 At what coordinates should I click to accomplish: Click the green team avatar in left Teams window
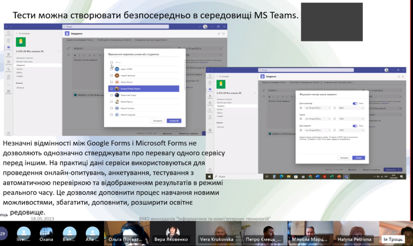[21, 42]
